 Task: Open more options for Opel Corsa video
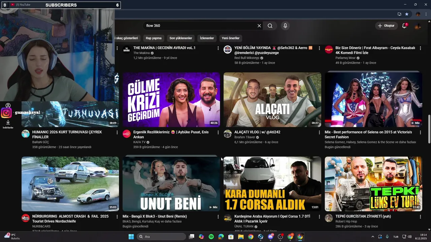tap(319, 217)
